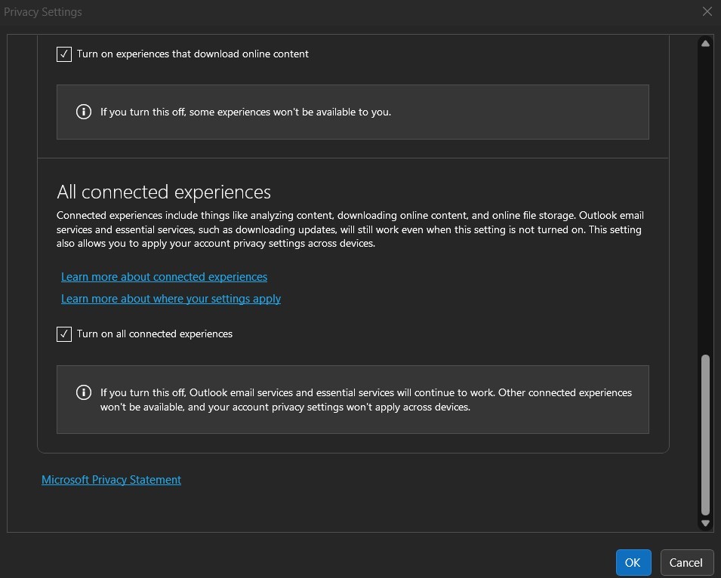
Task: Open "Learn more about connected experiences" link
Action: [164, 277]
